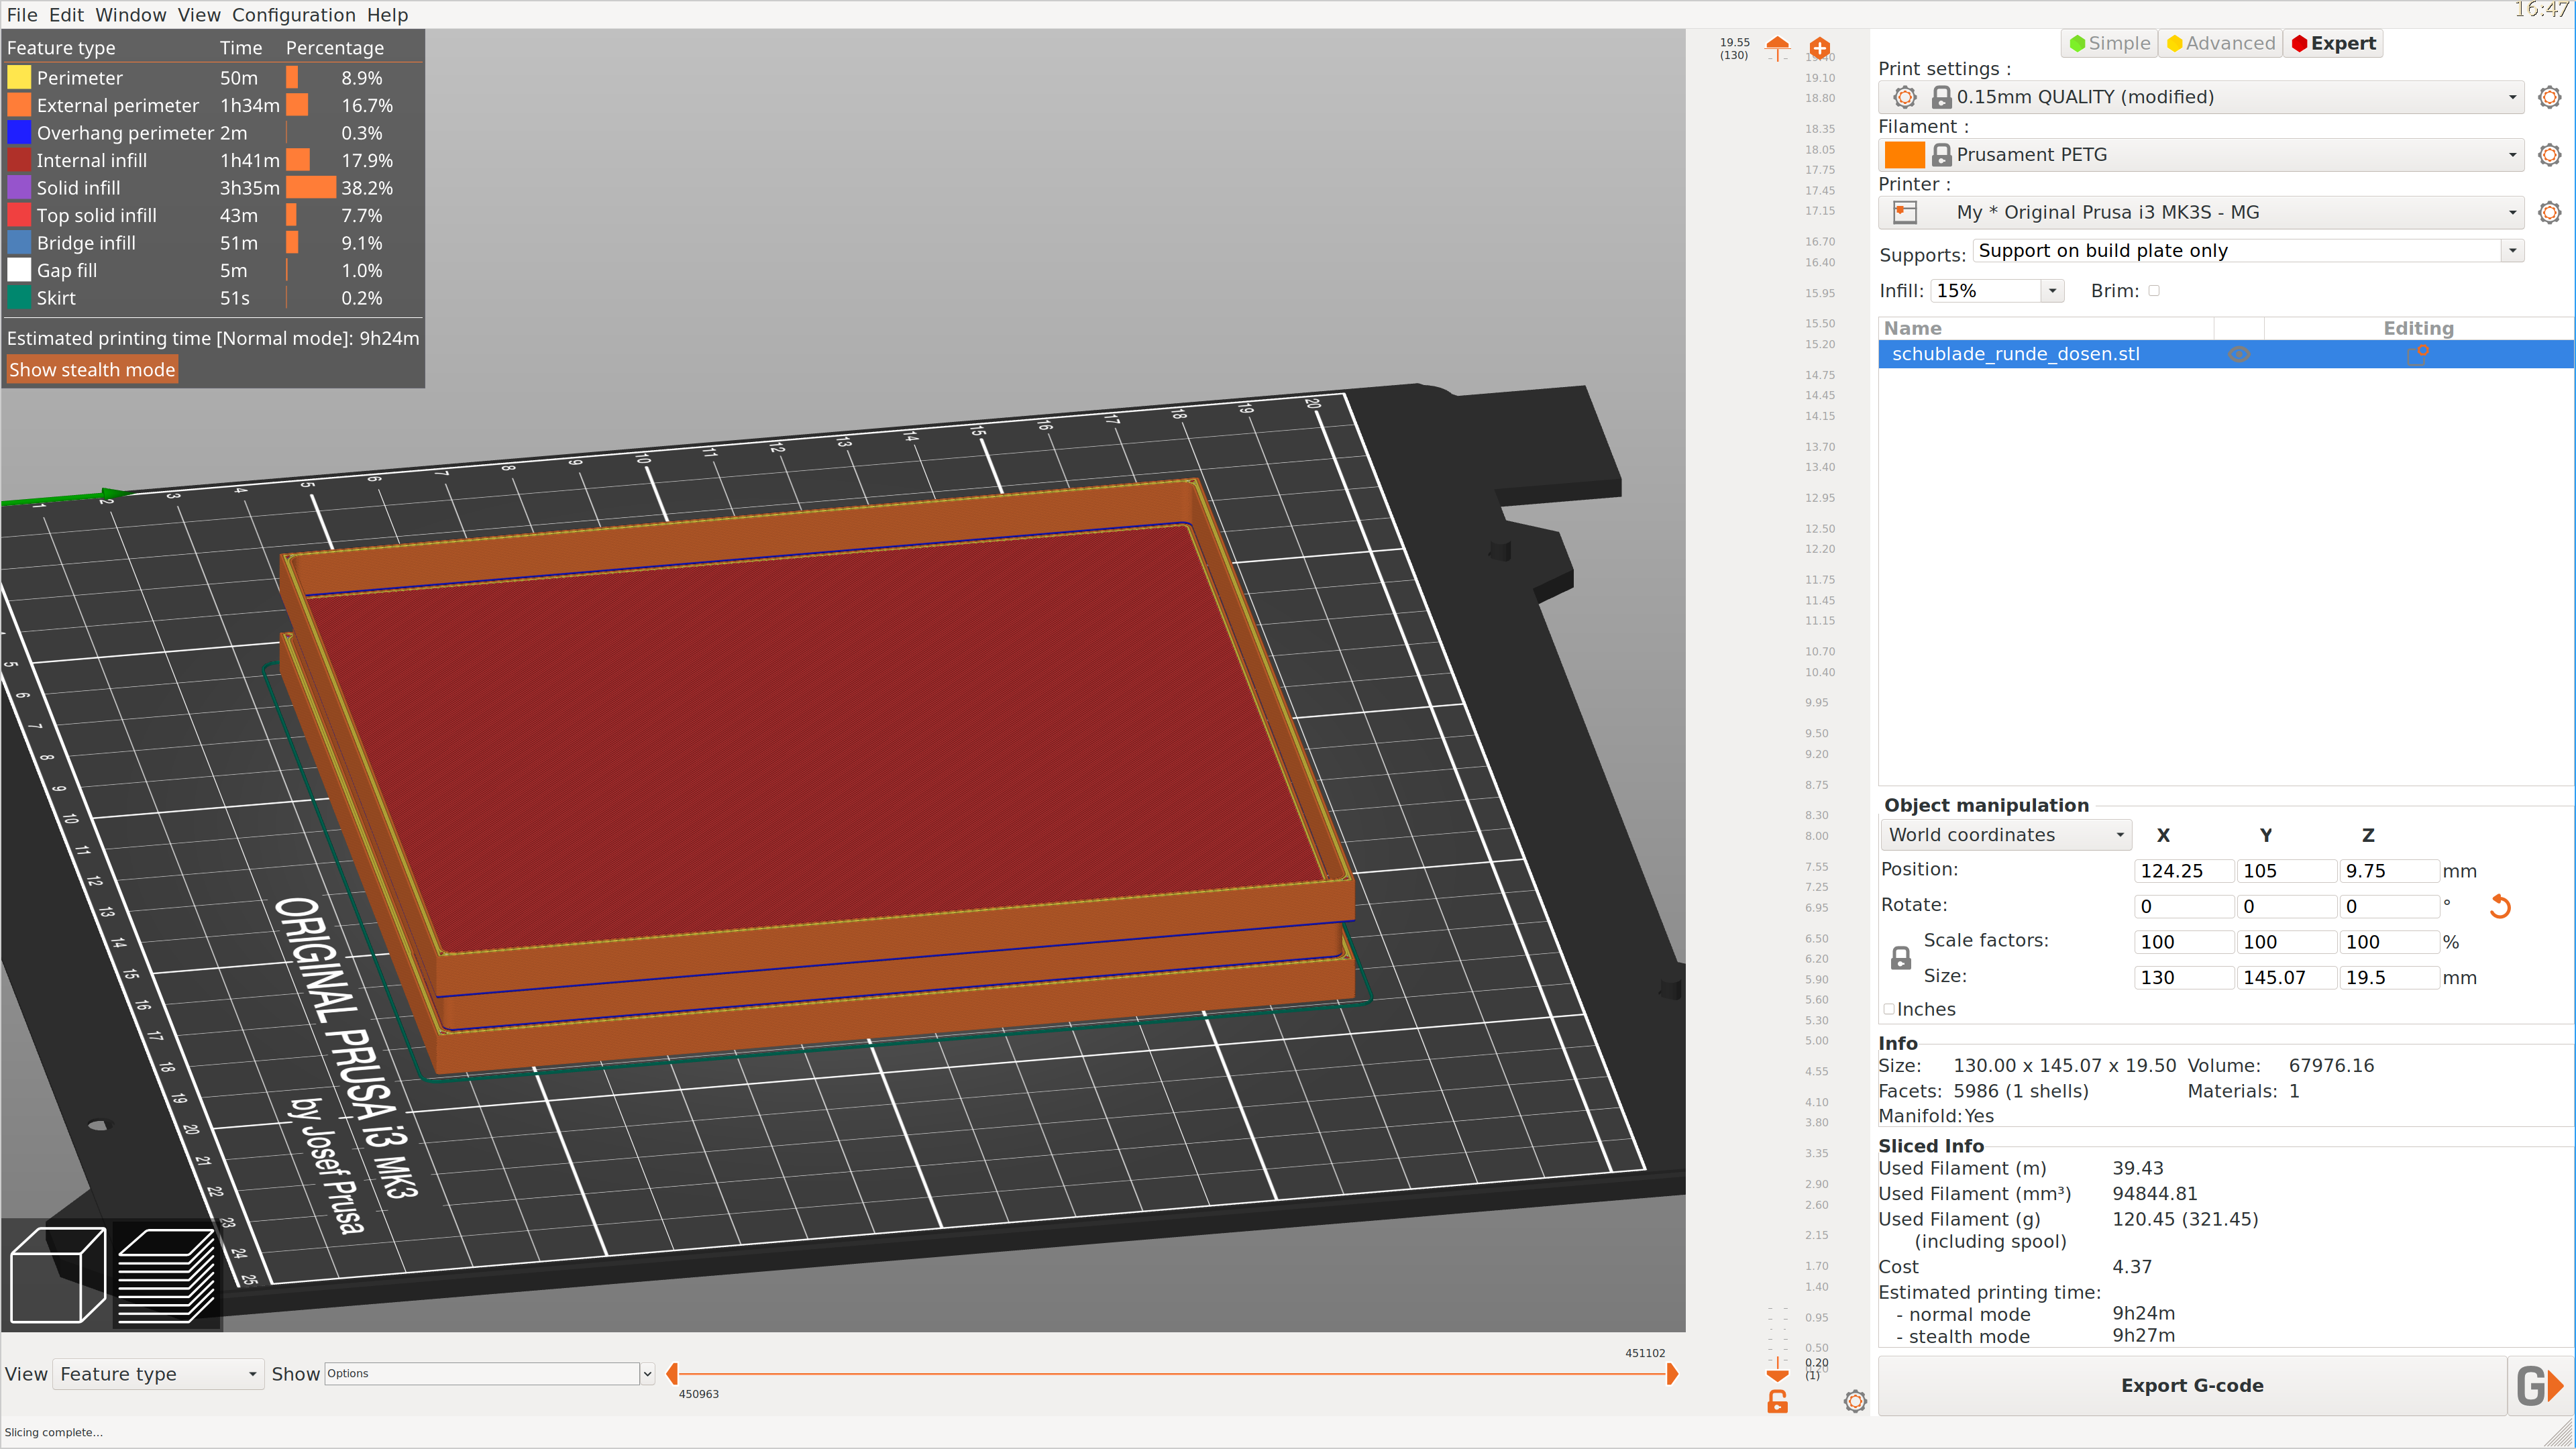Select Simple mode
Screen dimensions: 2576x1449
(x=2109, y=43)
